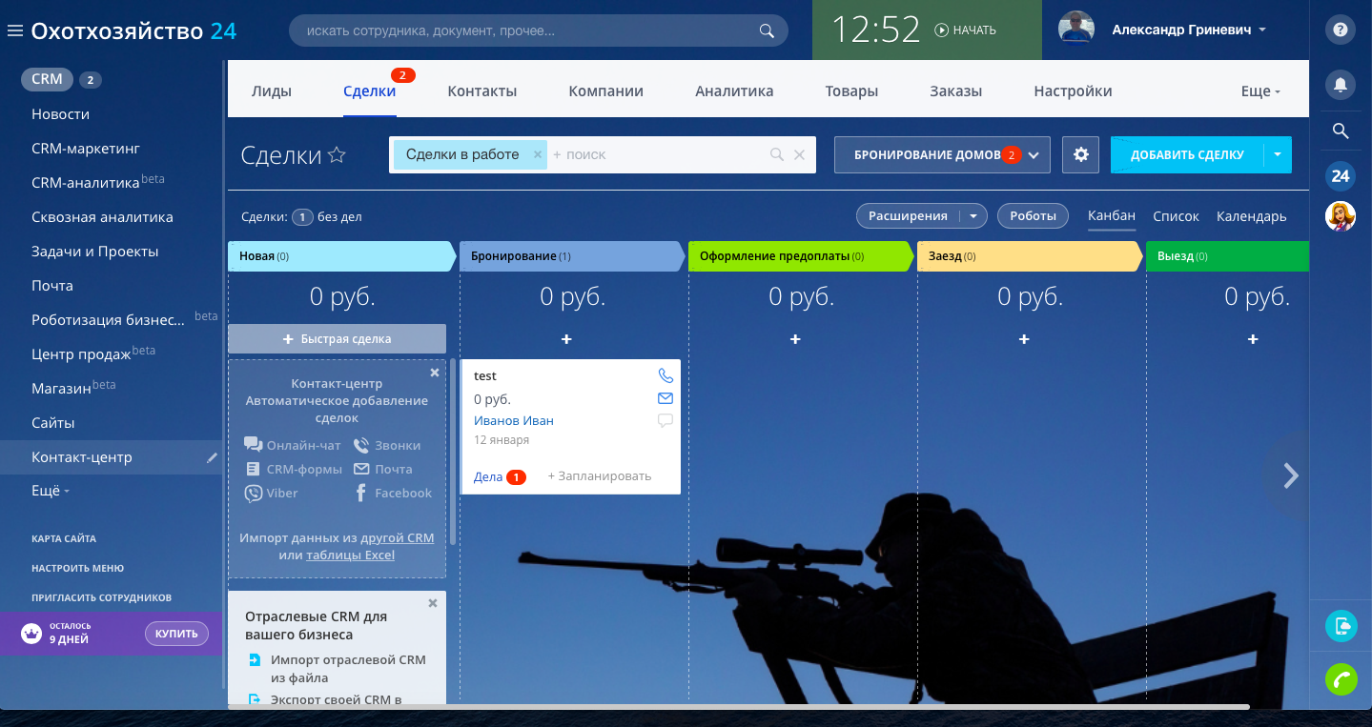Click the search magnifier in top search bar

[767, 30]
